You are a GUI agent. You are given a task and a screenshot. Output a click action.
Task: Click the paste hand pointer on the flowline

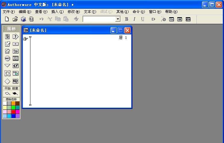click(x=25, y=39)
